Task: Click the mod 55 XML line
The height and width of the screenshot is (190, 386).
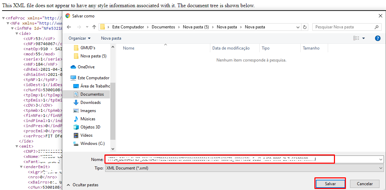Action: [x=39, y=54]
